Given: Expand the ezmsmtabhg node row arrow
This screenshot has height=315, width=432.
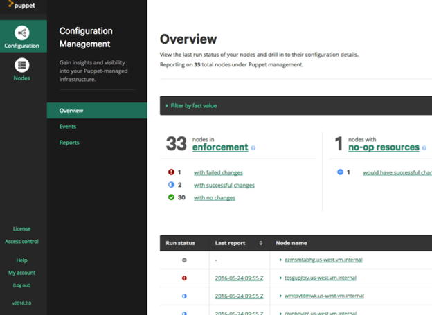Looking at the screenshot, I should tap(280, 260).
